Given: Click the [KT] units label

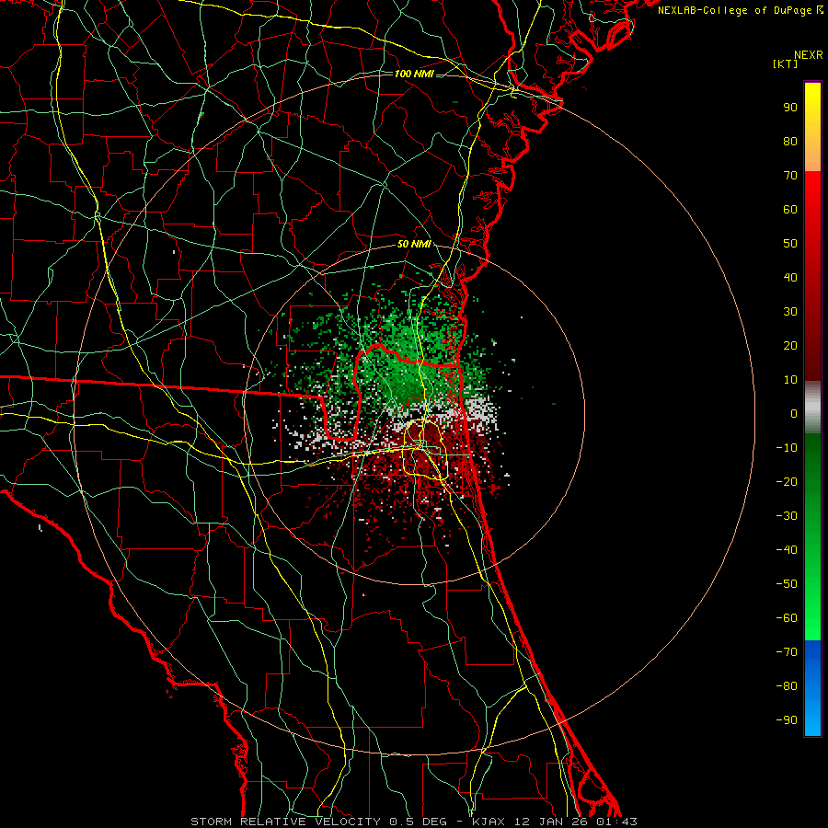Looking at the screenshot, I should point(785,63).
